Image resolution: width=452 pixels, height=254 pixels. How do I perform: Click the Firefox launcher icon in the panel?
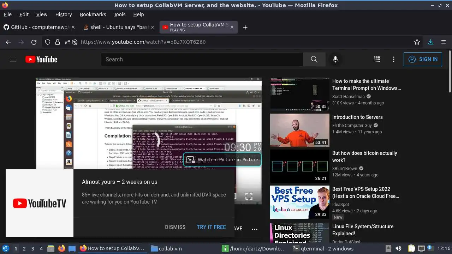click(62, 249)
